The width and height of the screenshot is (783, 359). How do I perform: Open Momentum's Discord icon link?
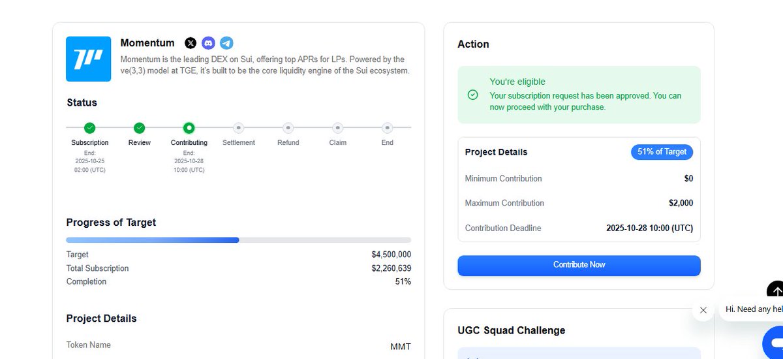pyautogui.click(x=208, y=43)
